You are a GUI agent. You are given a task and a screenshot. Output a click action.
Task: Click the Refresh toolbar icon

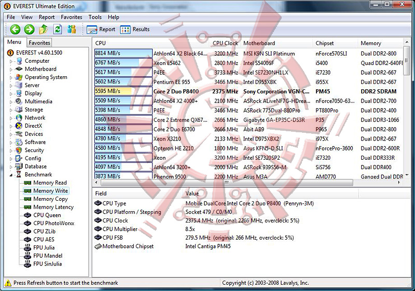pyautogui.click(x=58, y=30)
